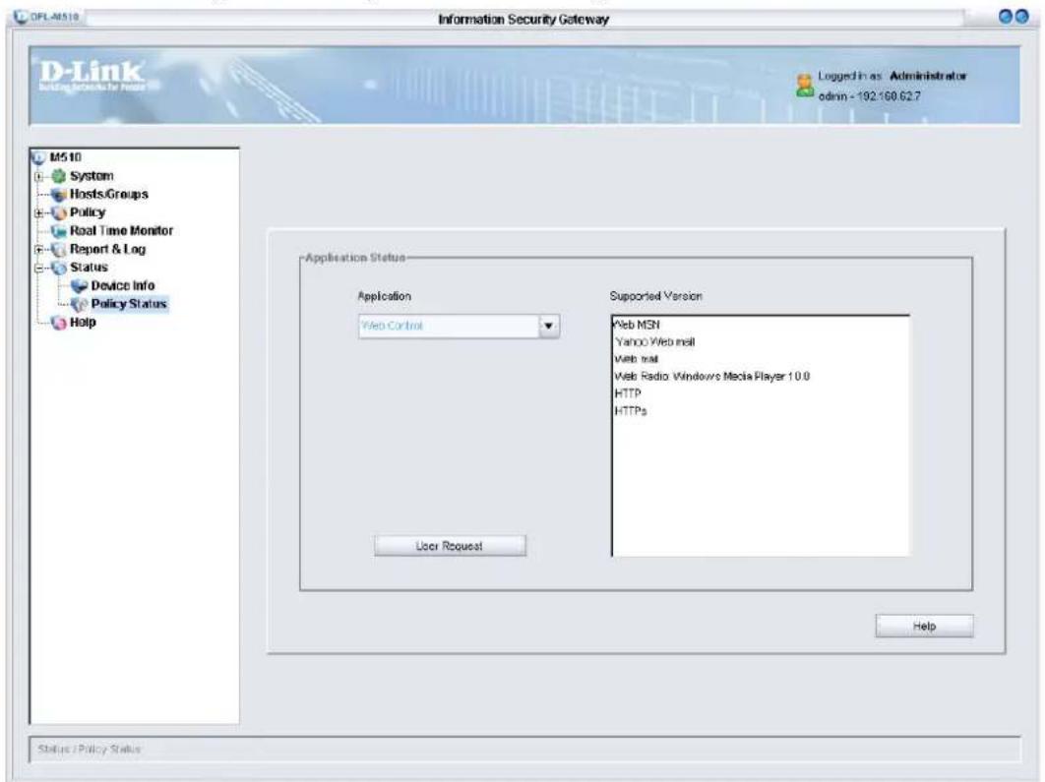The image size is (1045, 782).
Task: Select Yahoo Web mail list entry
Action: click(x=654, y=342)
